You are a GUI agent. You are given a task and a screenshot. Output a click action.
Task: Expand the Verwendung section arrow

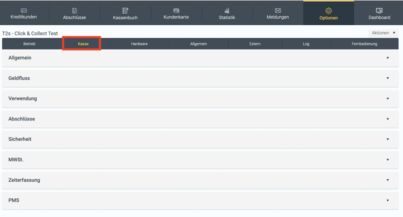click(x=387, y=99)
